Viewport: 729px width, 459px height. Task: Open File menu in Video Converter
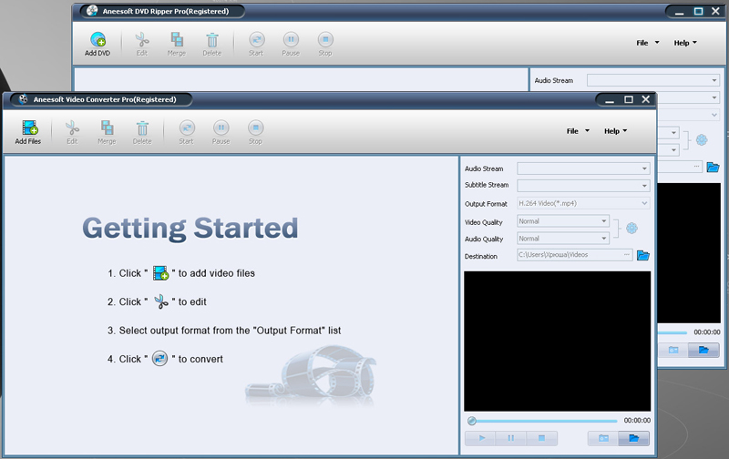coord(578,131)
